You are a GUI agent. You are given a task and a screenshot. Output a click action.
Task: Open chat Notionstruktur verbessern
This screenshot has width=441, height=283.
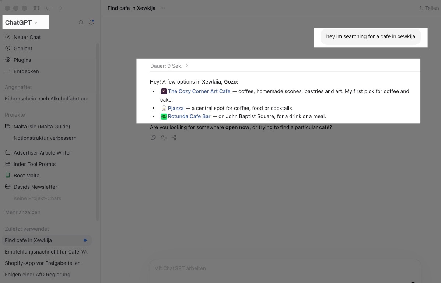(45, 138)
